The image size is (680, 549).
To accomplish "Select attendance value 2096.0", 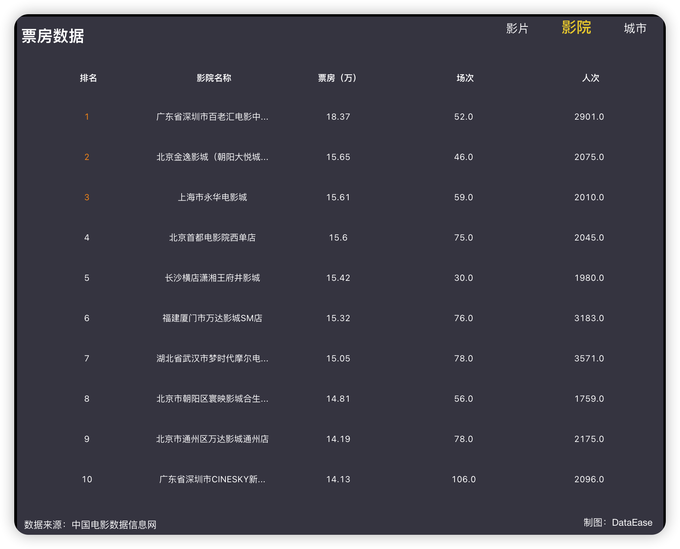I will [x=589, y=479].
